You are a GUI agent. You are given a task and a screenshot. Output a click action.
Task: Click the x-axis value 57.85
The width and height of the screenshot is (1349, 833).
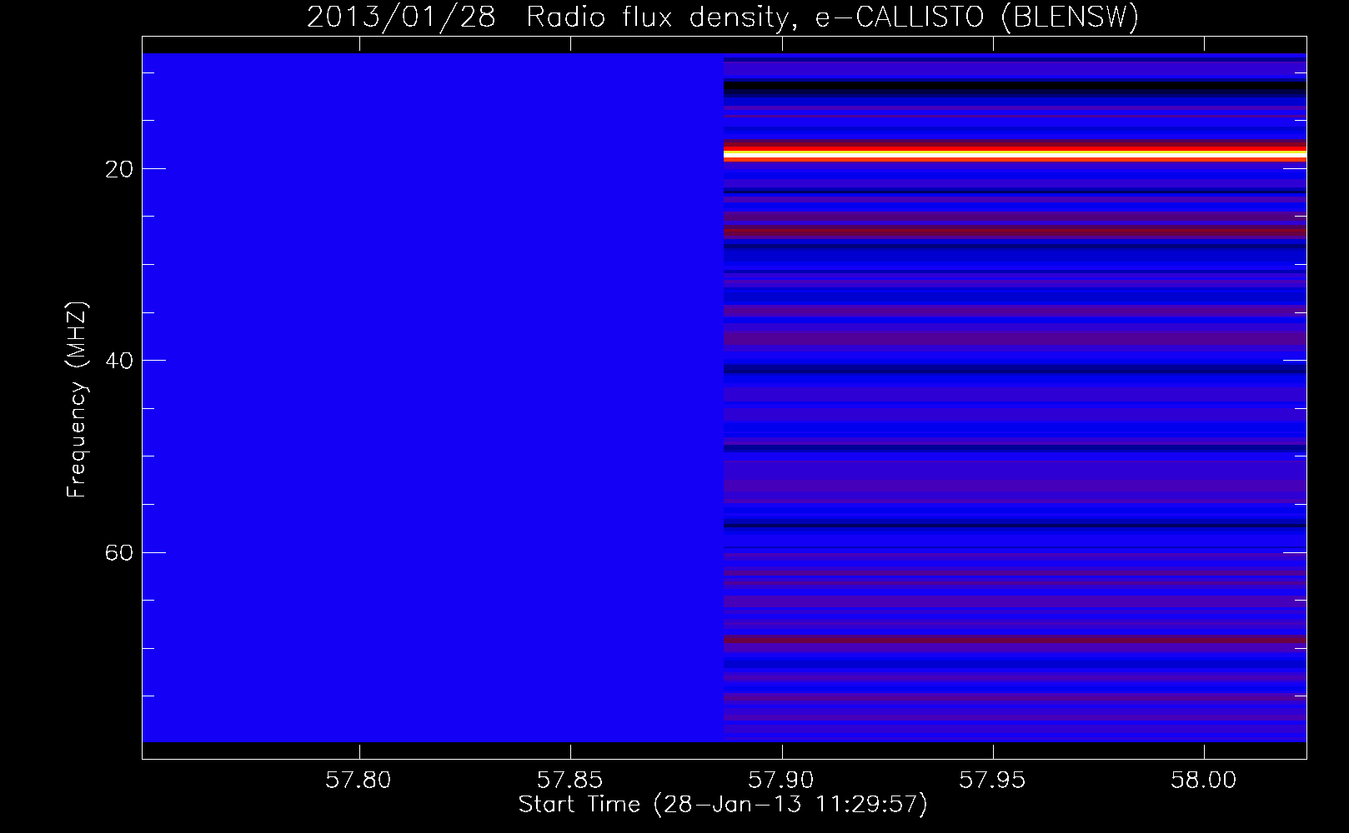click(569, 781)
